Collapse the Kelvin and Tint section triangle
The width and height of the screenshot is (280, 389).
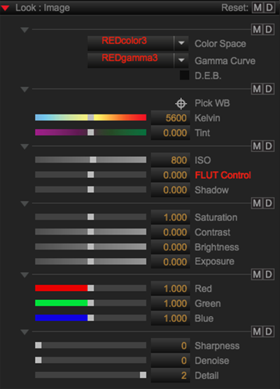24,89
